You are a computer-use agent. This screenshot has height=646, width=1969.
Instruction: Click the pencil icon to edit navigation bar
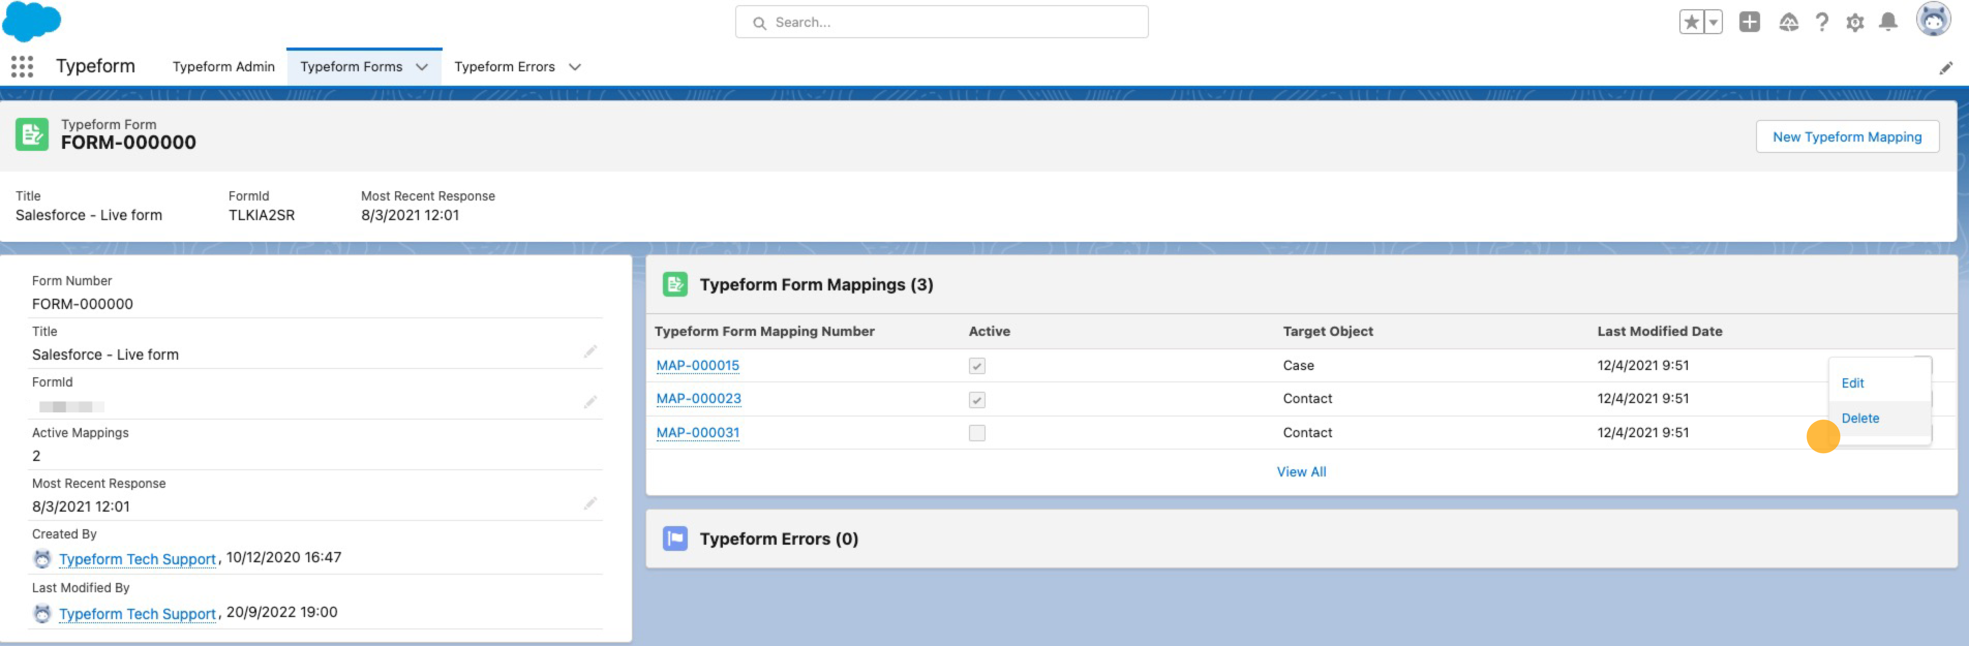pos(1946,68)
